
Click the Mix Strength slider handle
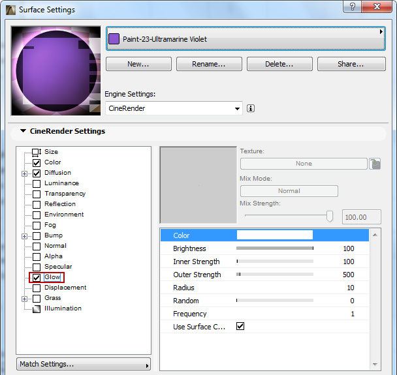[329, 217]
